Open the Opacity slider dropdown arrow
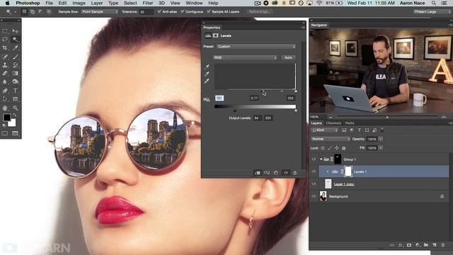This screenshot has height=255, width=453. click(381, 139)
